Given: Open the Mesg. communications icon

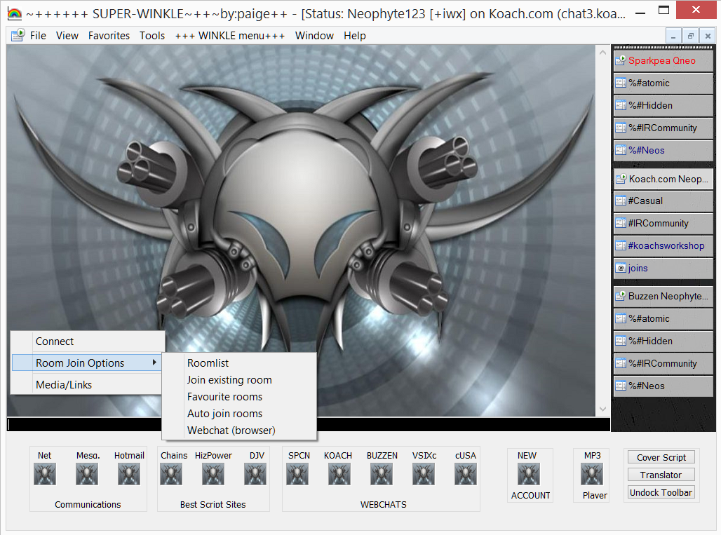Looking at the screenshot, I should (87, 475).
